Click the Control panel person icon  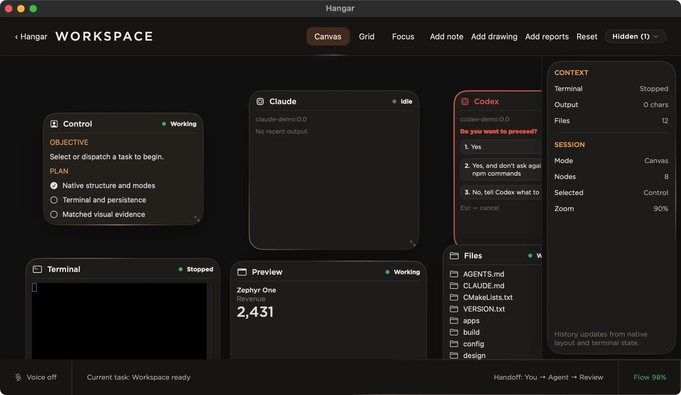coord(54,124)
